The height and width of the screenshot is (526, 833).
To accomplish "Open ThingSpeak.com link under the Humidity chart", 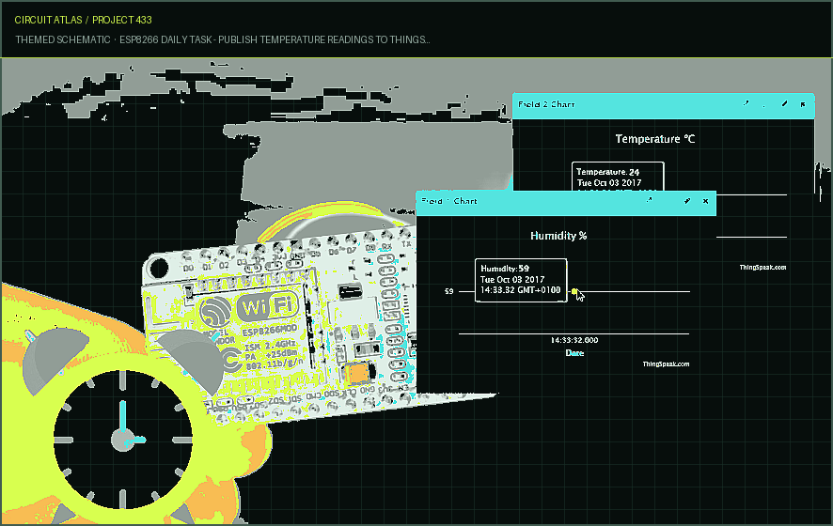I will click(666, 364).
